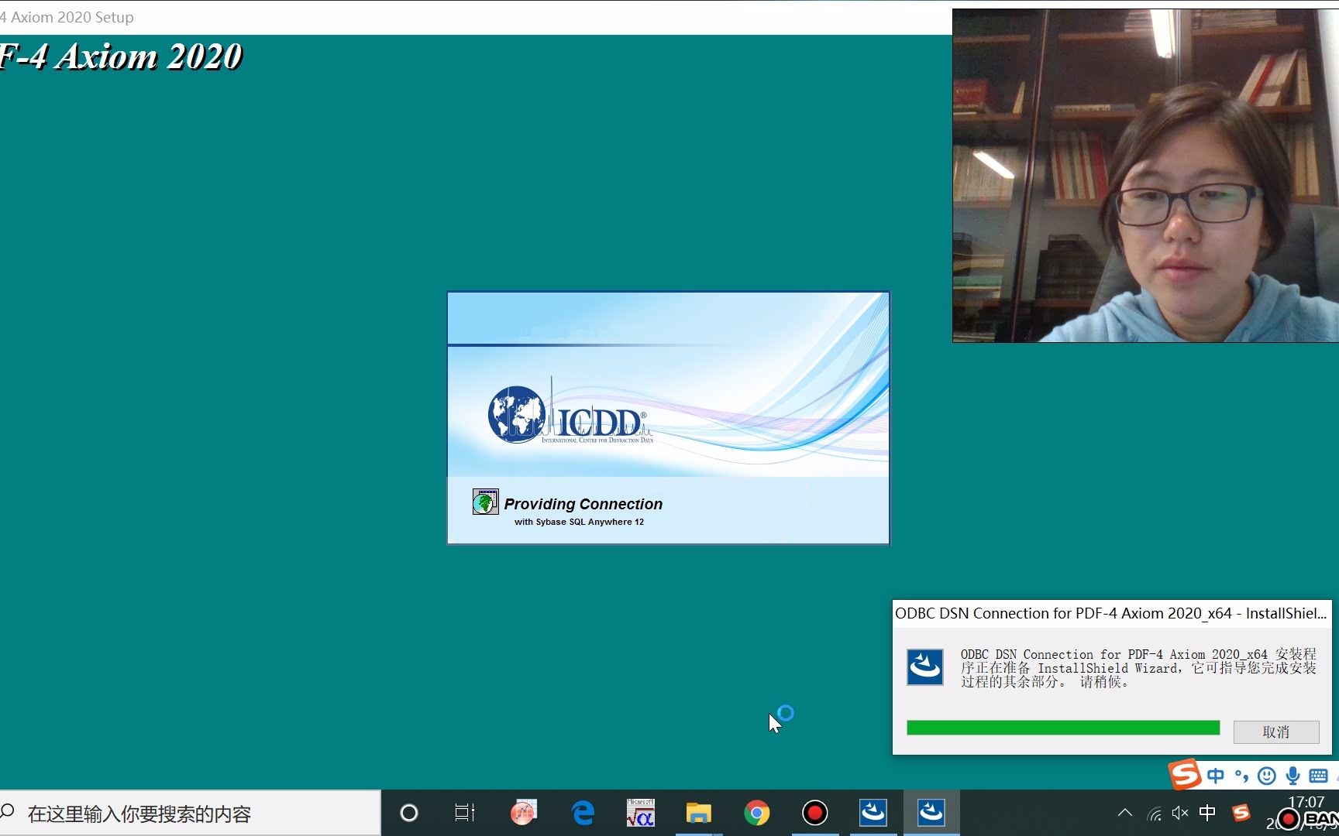Open the emoji panel on Sogou bar

click(1267, 776)
